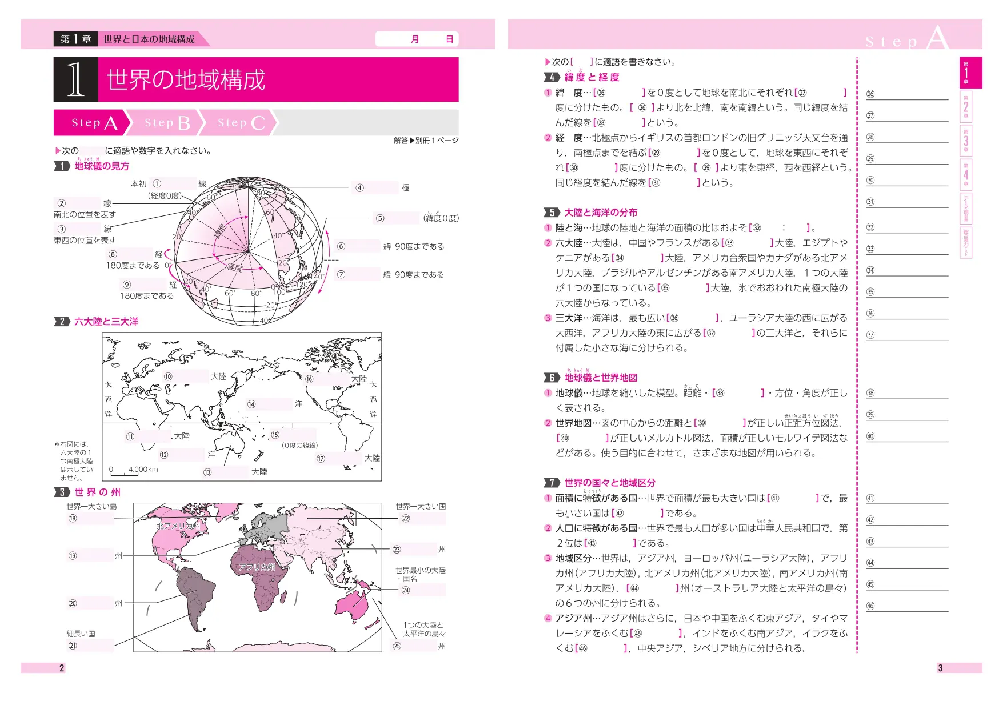Viewport: 1003px width, 709px height.
Task: Click the outline world map of continents
Action: pos(242,407)
